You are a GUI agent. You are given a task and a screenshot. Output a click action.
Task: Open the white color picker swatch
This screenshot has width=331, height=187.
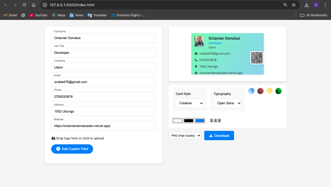[178, 121]
